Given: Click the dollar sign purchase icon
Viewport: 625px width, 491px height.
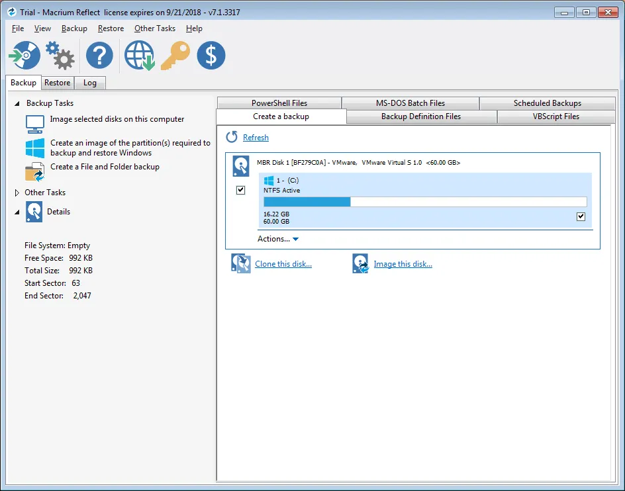Looking at the screenshot, I should tap(211, 56).
